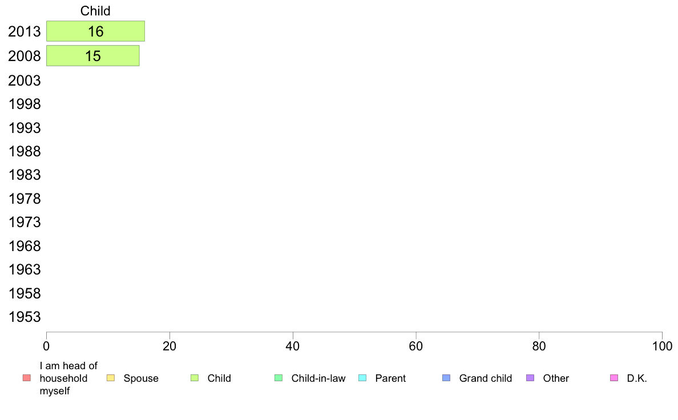The height and width of the screenshot is (420, 678).
Task: Click the purple Other legend swatch
Action: click(530, 378)
